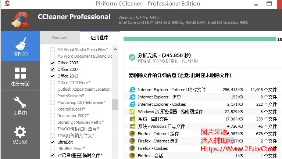This screenshot has width=282, height=159.
Task: Click the Firefox icon for Internet 历史 row
Action: [x=132, y=141]
